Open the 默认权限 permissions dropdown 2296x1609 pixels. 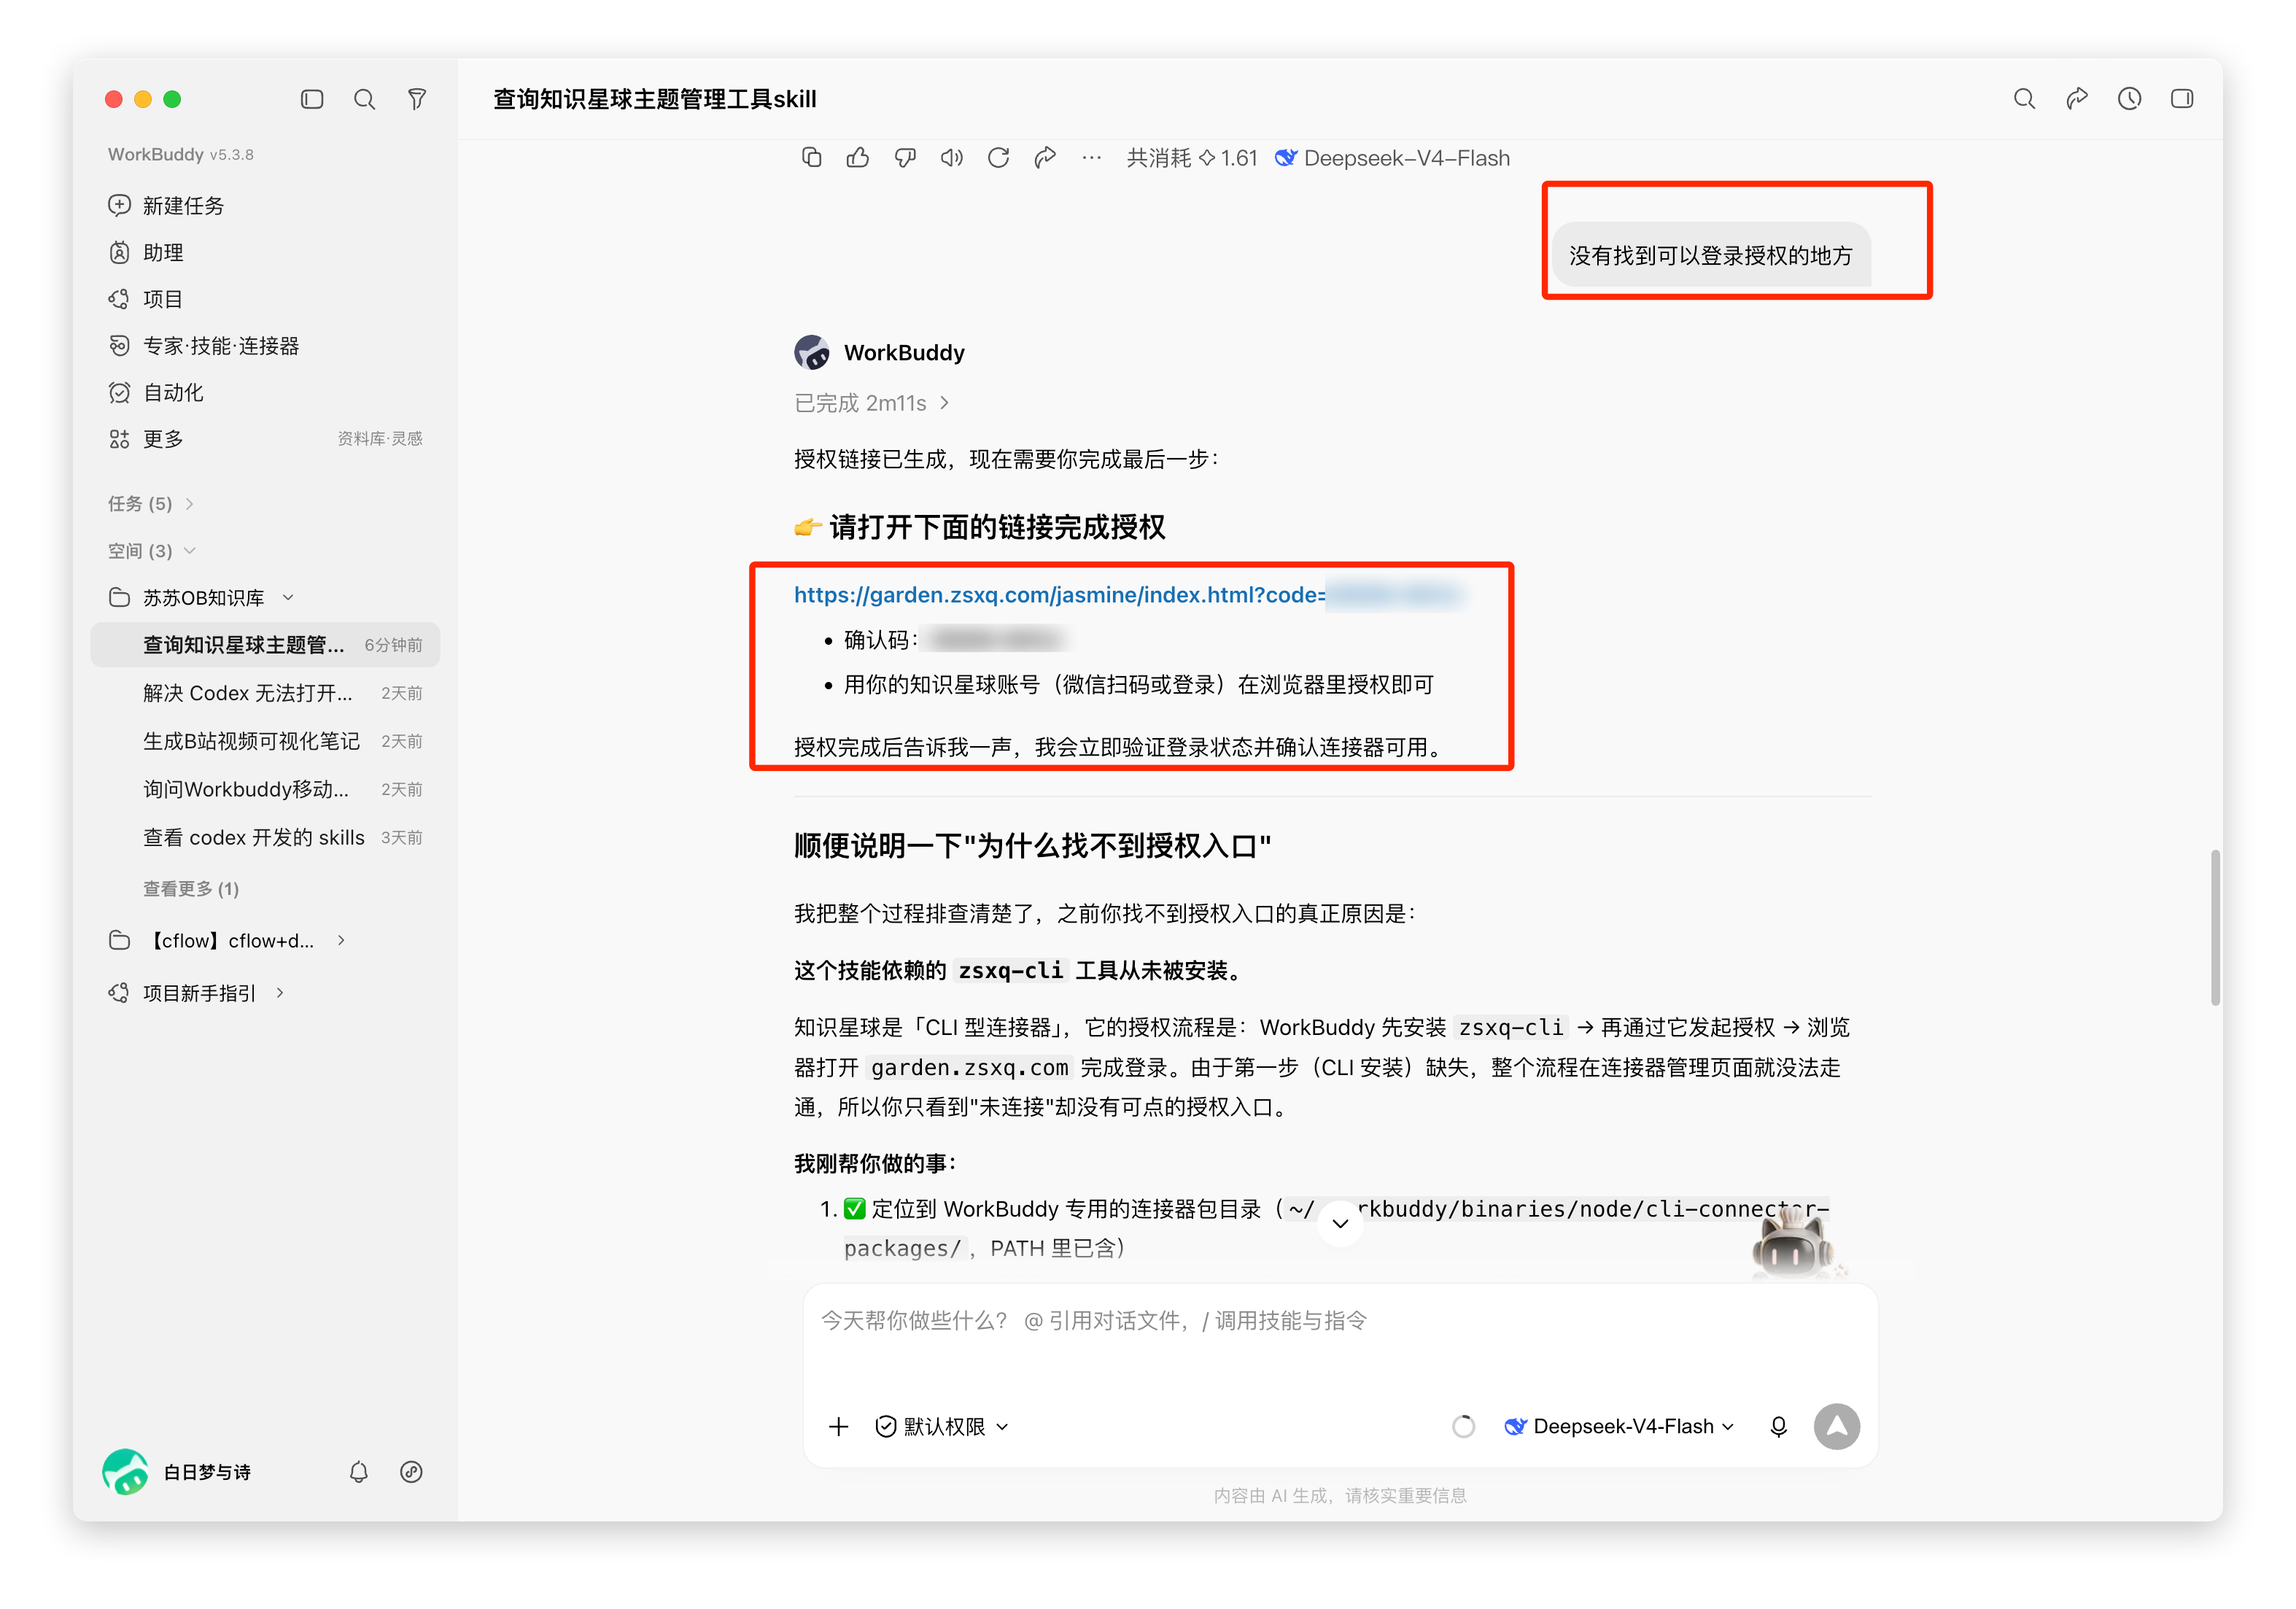pos(942,1427)
